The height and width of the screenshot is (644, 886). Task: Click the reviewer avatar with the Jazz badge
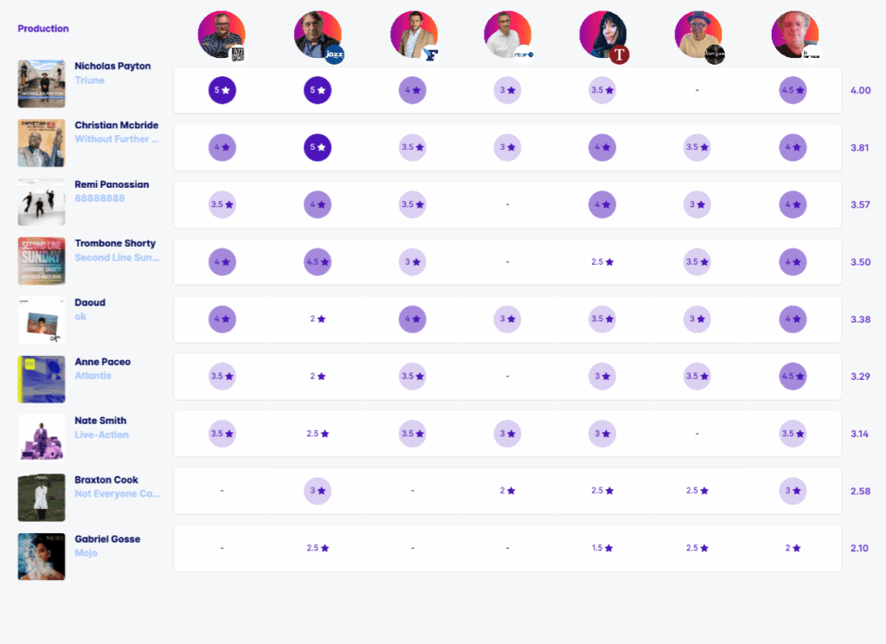click(x=317, y=35)
